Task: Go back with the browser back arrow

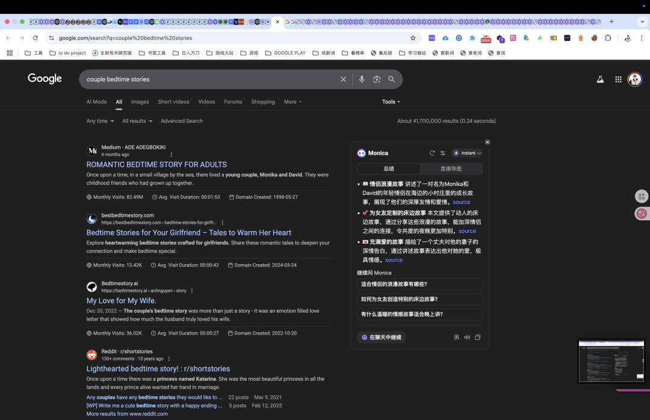Action: [x=8, y=38]
